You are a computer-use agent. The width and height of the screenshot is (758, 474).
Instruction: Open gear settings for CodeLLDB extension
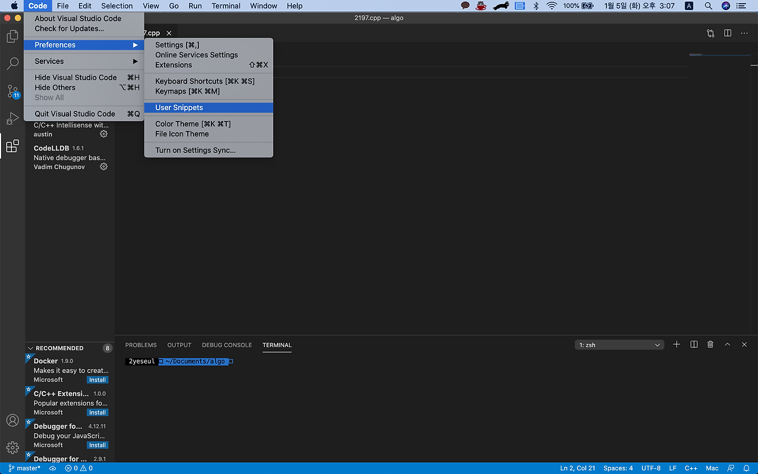point(104,166)
